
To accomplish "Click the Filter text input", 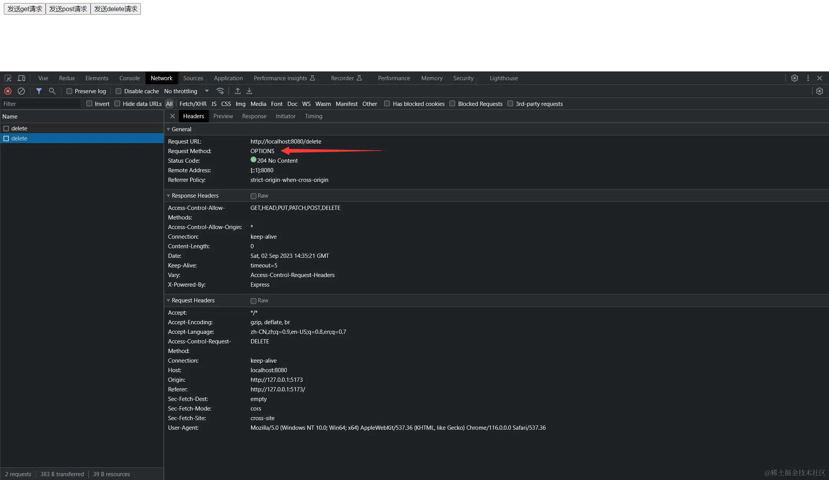I will [40, 104].
